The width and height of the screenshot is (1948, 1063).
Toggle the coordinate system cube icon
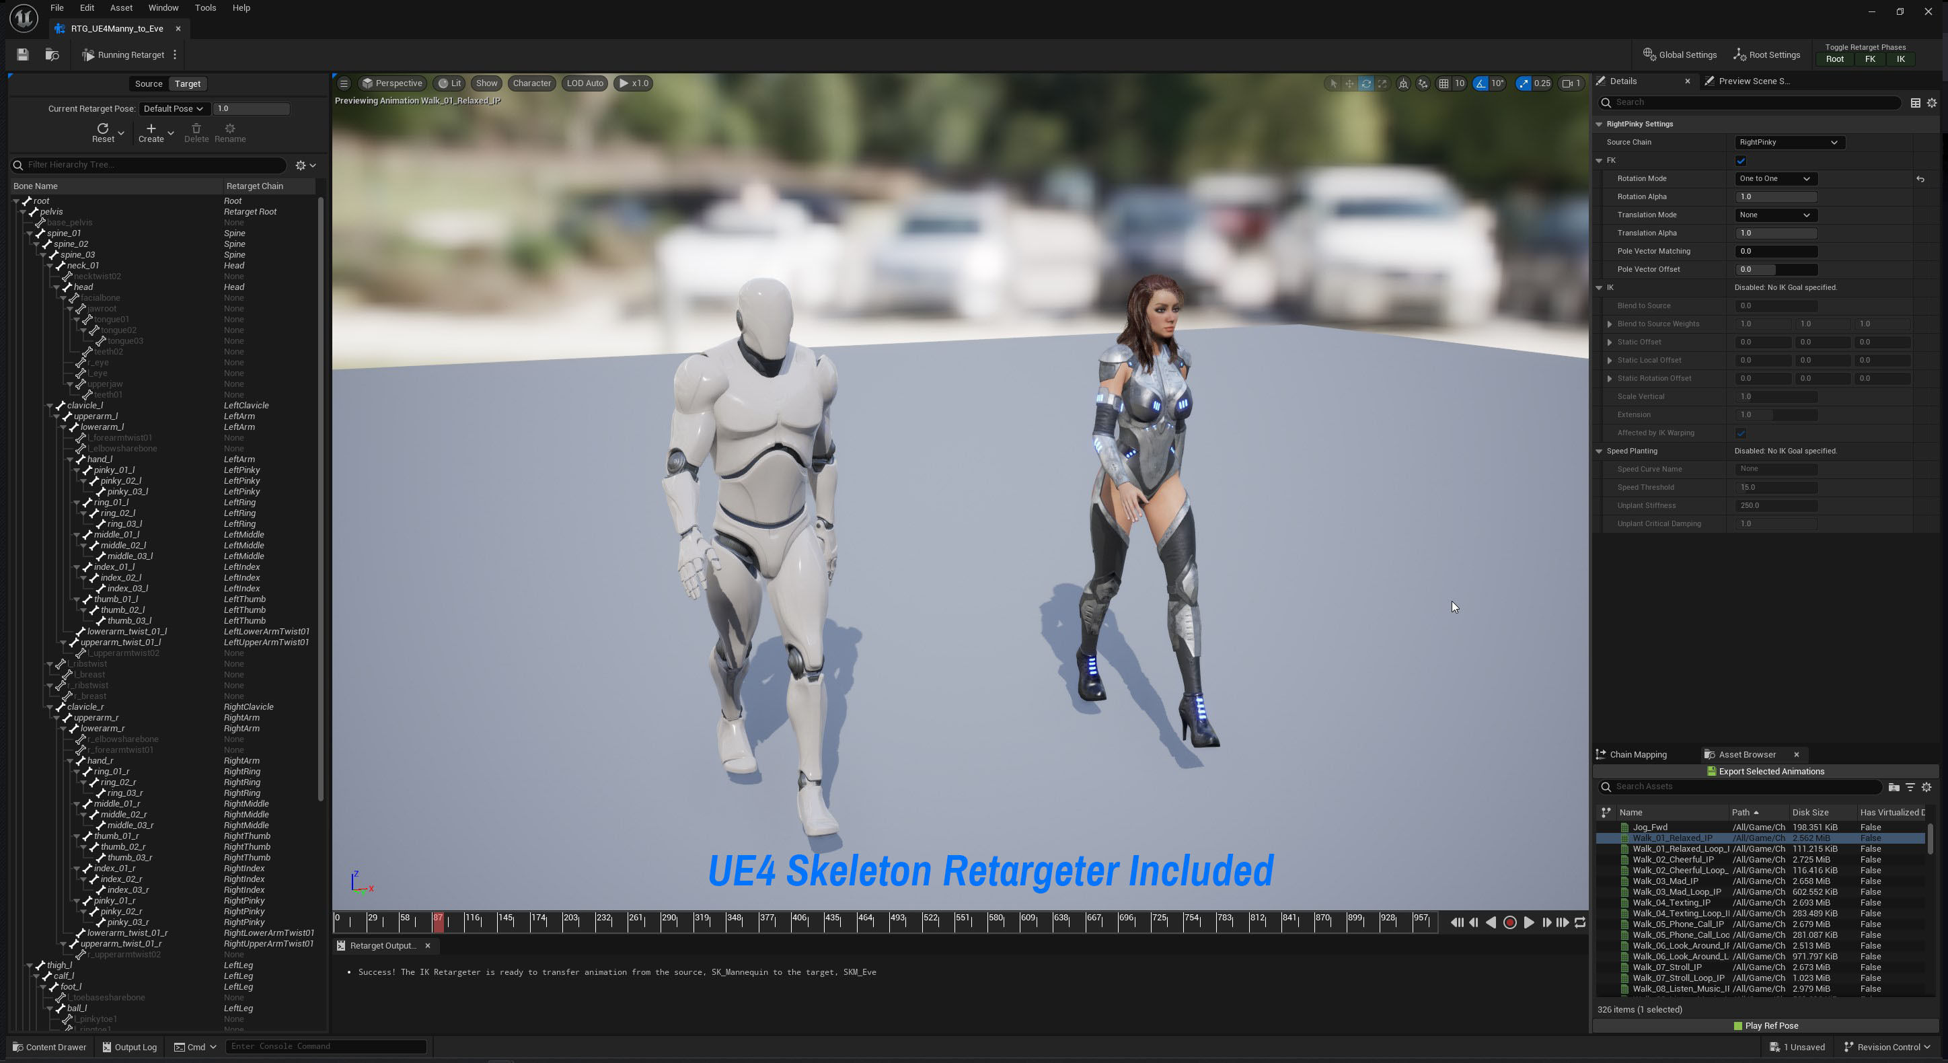(1404, 83)
